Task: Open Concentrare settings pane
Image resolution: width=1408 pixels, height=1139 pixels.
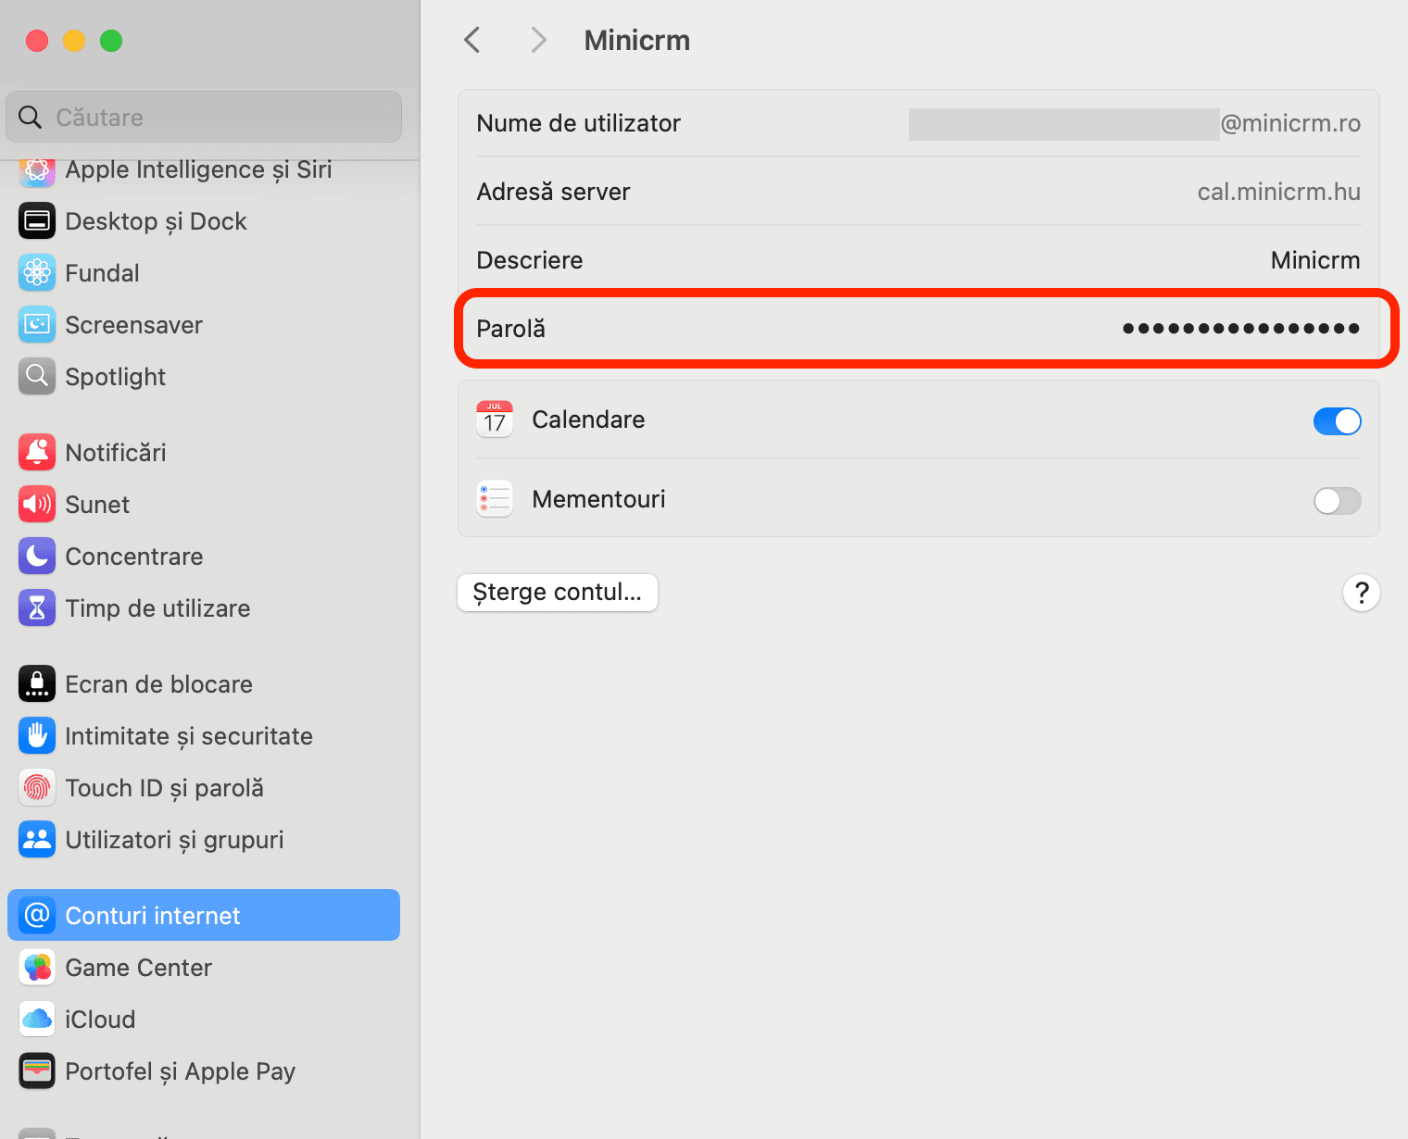Action: click(x=204, y=557)
